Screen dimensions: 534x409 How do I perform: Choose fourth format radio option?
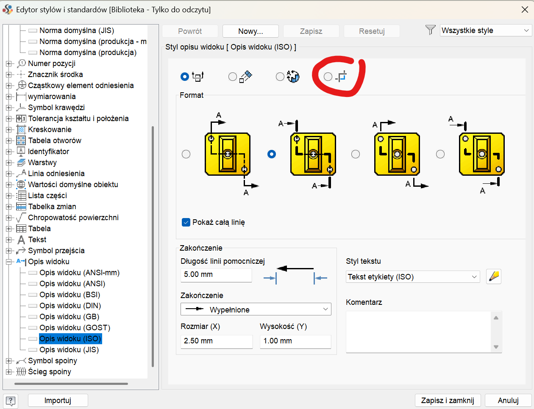point(440,154)
